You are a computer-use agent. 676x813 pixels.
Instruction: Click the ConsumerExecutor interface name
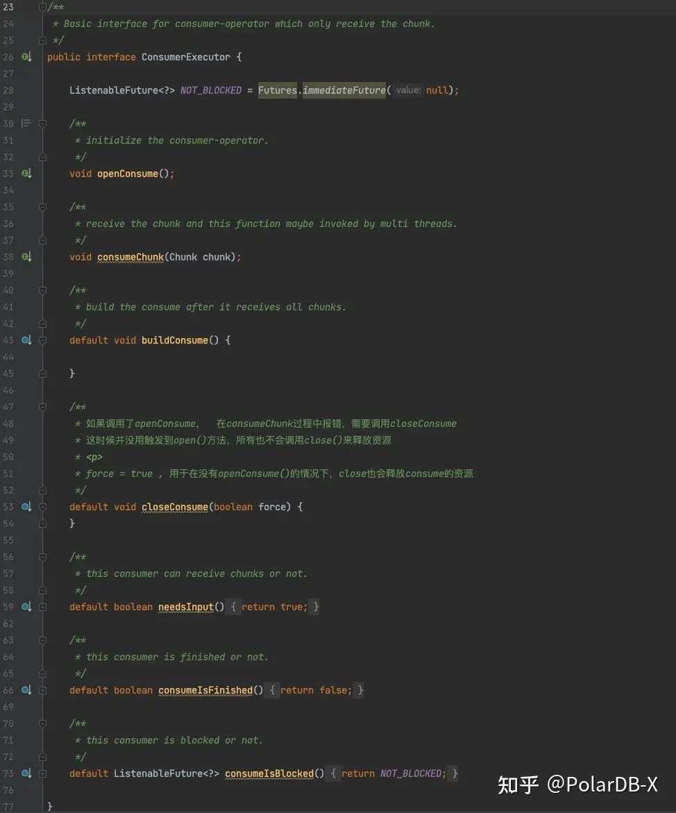click(x=185, y=57)
